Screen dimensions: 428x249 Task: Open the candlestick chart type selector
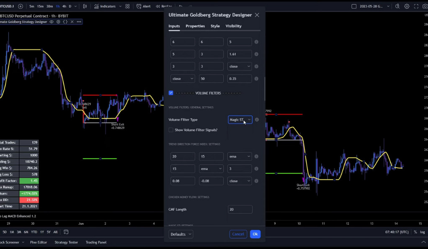pyautogui.click(x=85, y=6)
